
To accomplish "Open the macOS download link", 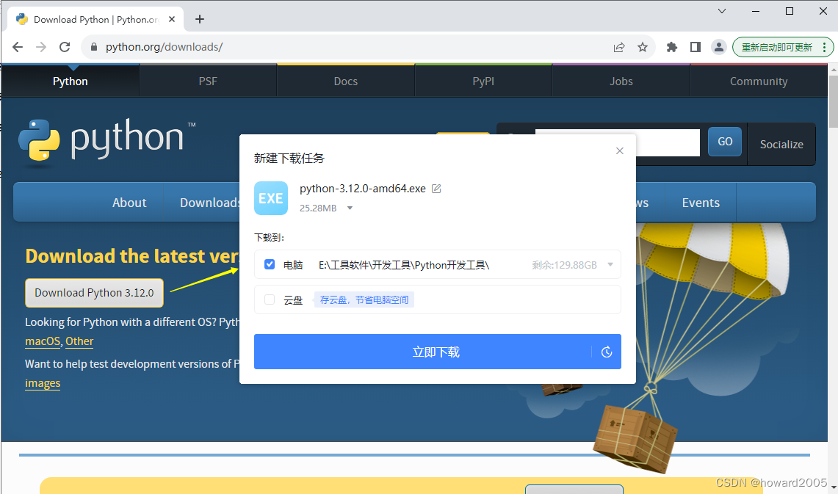I will point(42,341).
